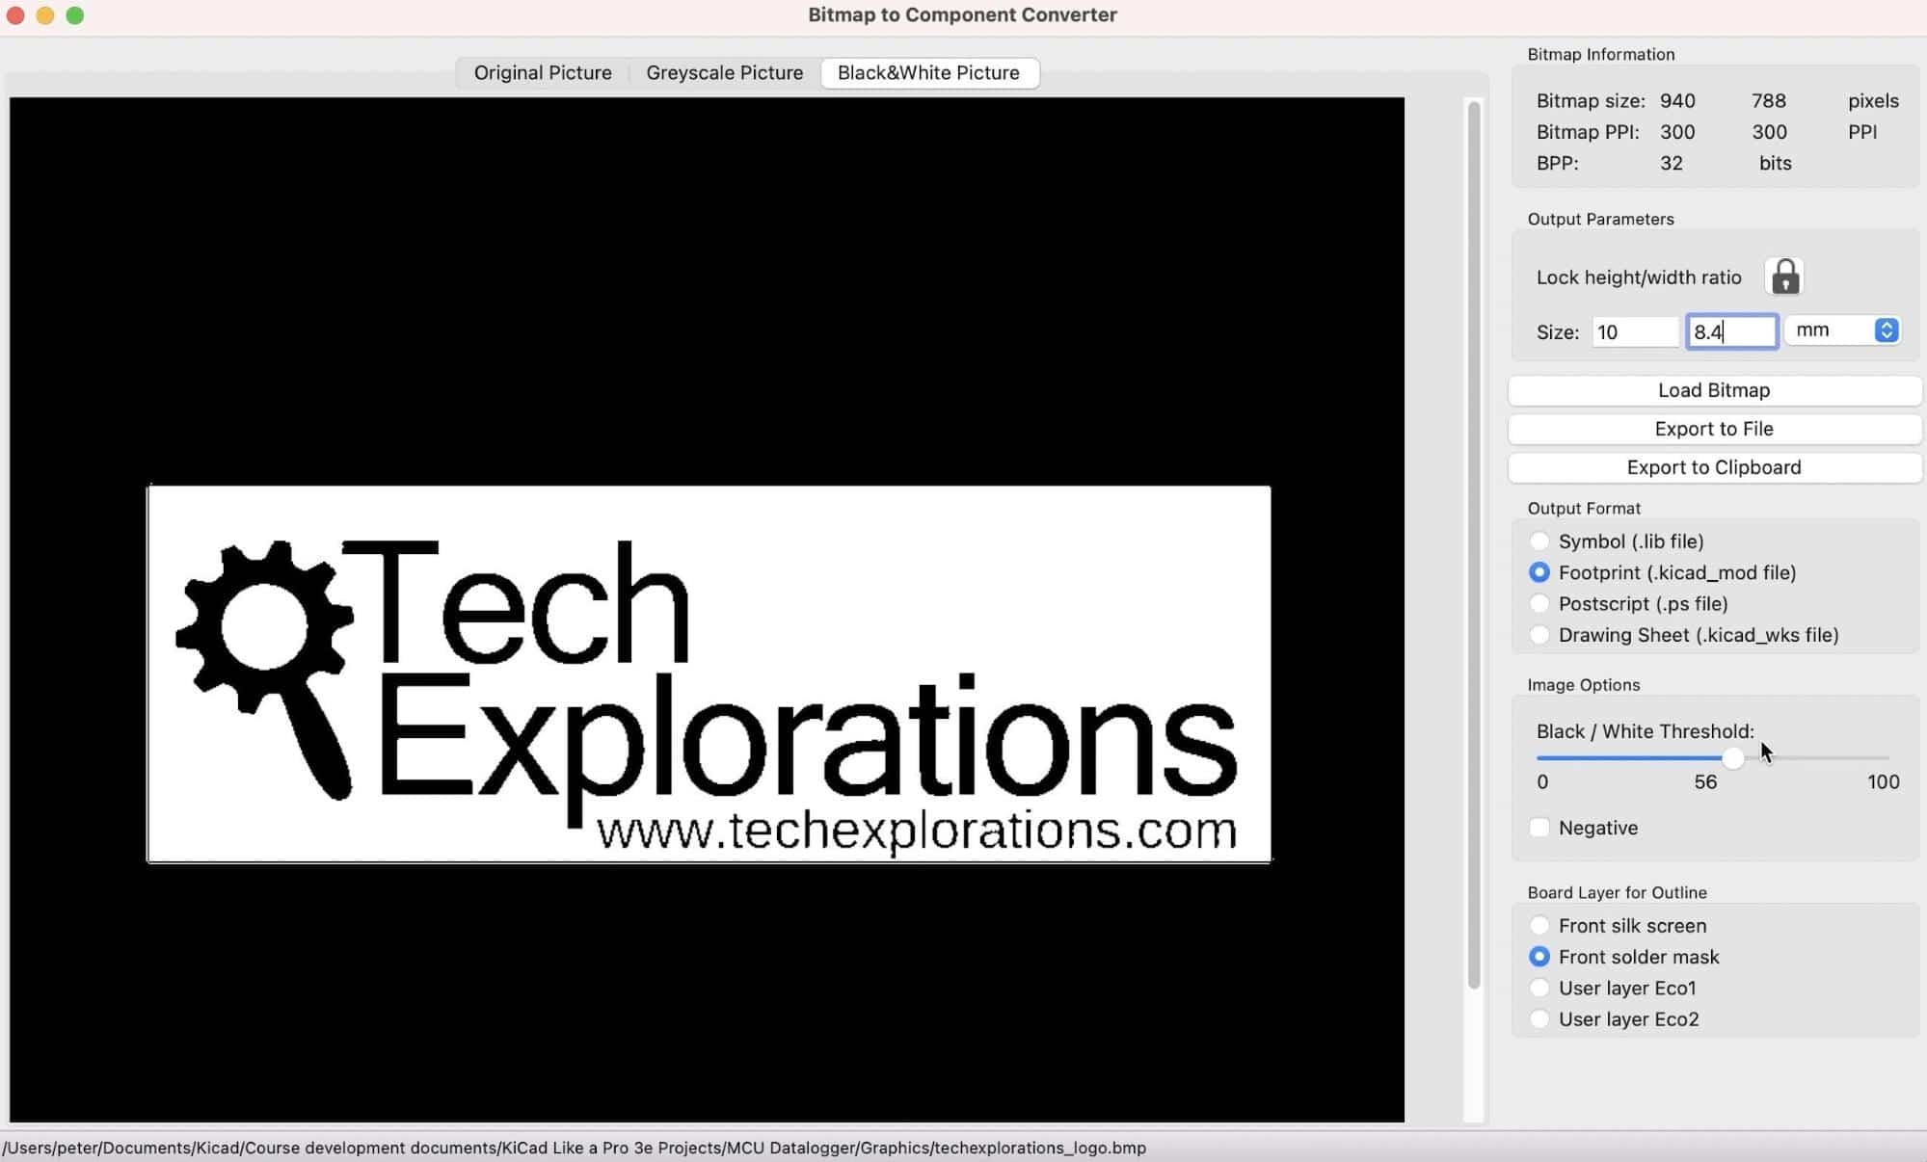Click the Export to Clipboard button icon
1927x1162 pixels.
1714,466
